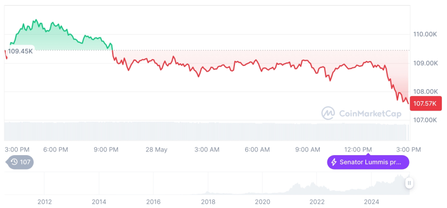Jump to 2018 in the year navigator
447x208 pixels.
click(208, 202)
